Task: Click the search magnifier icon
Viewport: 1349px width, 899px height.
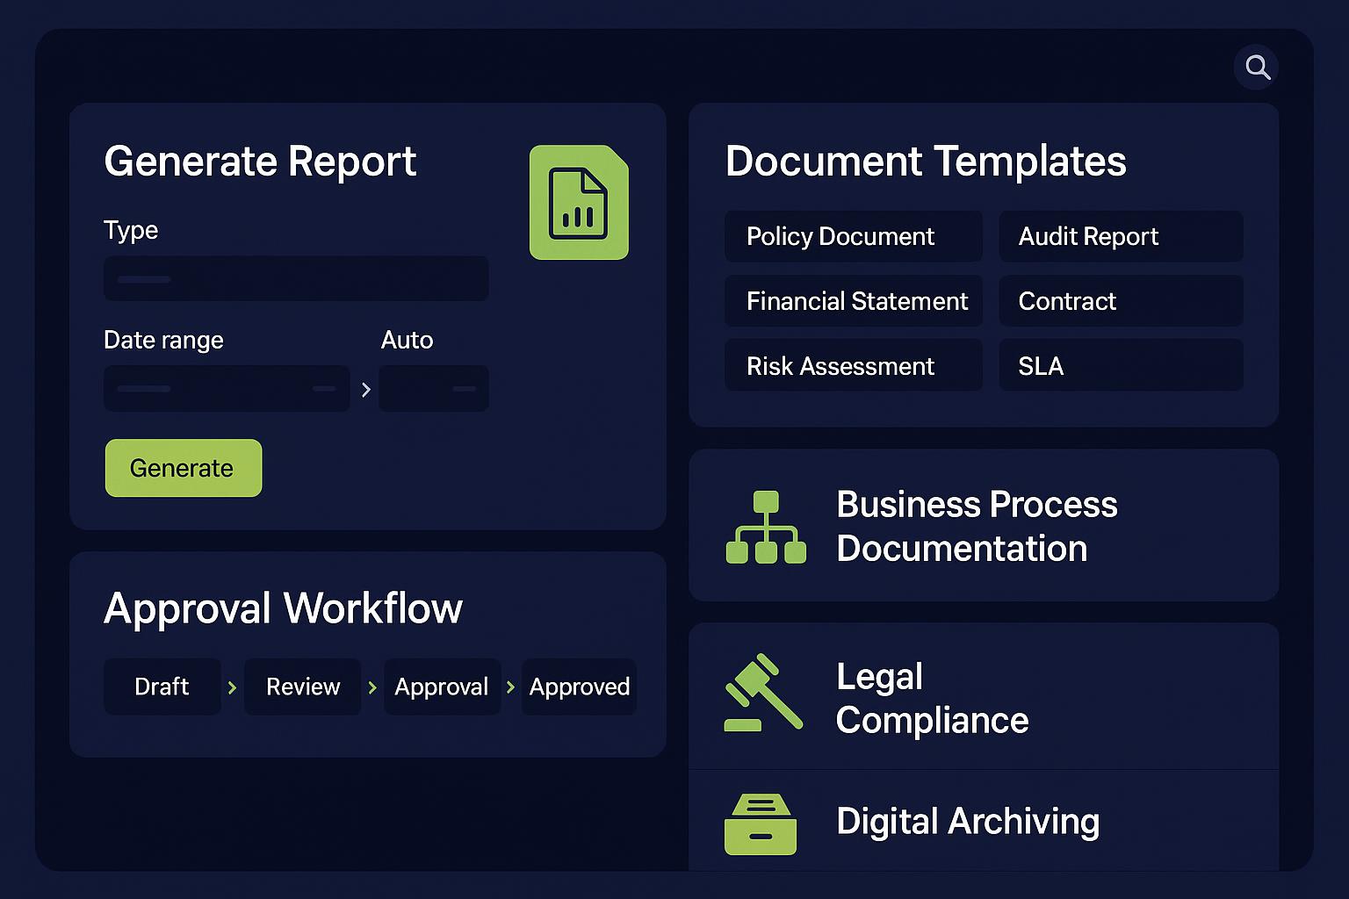Action: (x=1257, y=68)
